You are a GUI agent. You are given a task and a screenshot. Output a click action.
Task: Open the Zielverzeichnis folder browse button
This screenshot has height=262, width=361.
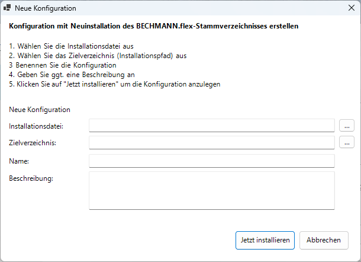coord(347,142)
